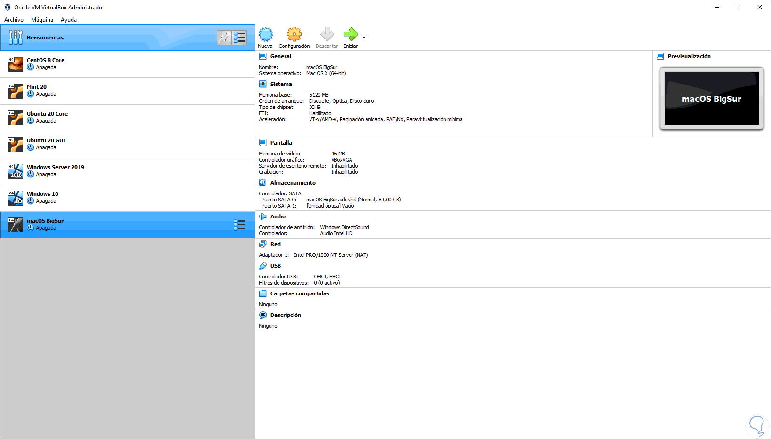Click the Previsualización monitor icon
This screenshot has width=771, height=439.
point(660,56)
